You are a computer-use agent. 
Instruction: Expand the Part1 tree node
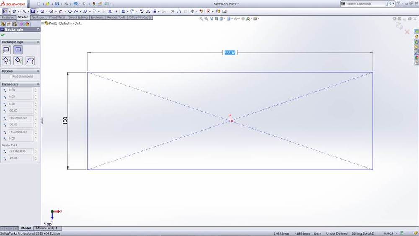43,23
